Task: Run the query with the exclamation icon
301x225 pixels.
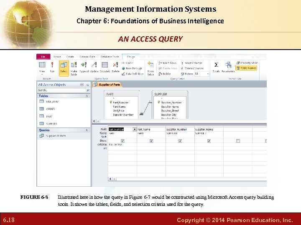Action: 52,67
